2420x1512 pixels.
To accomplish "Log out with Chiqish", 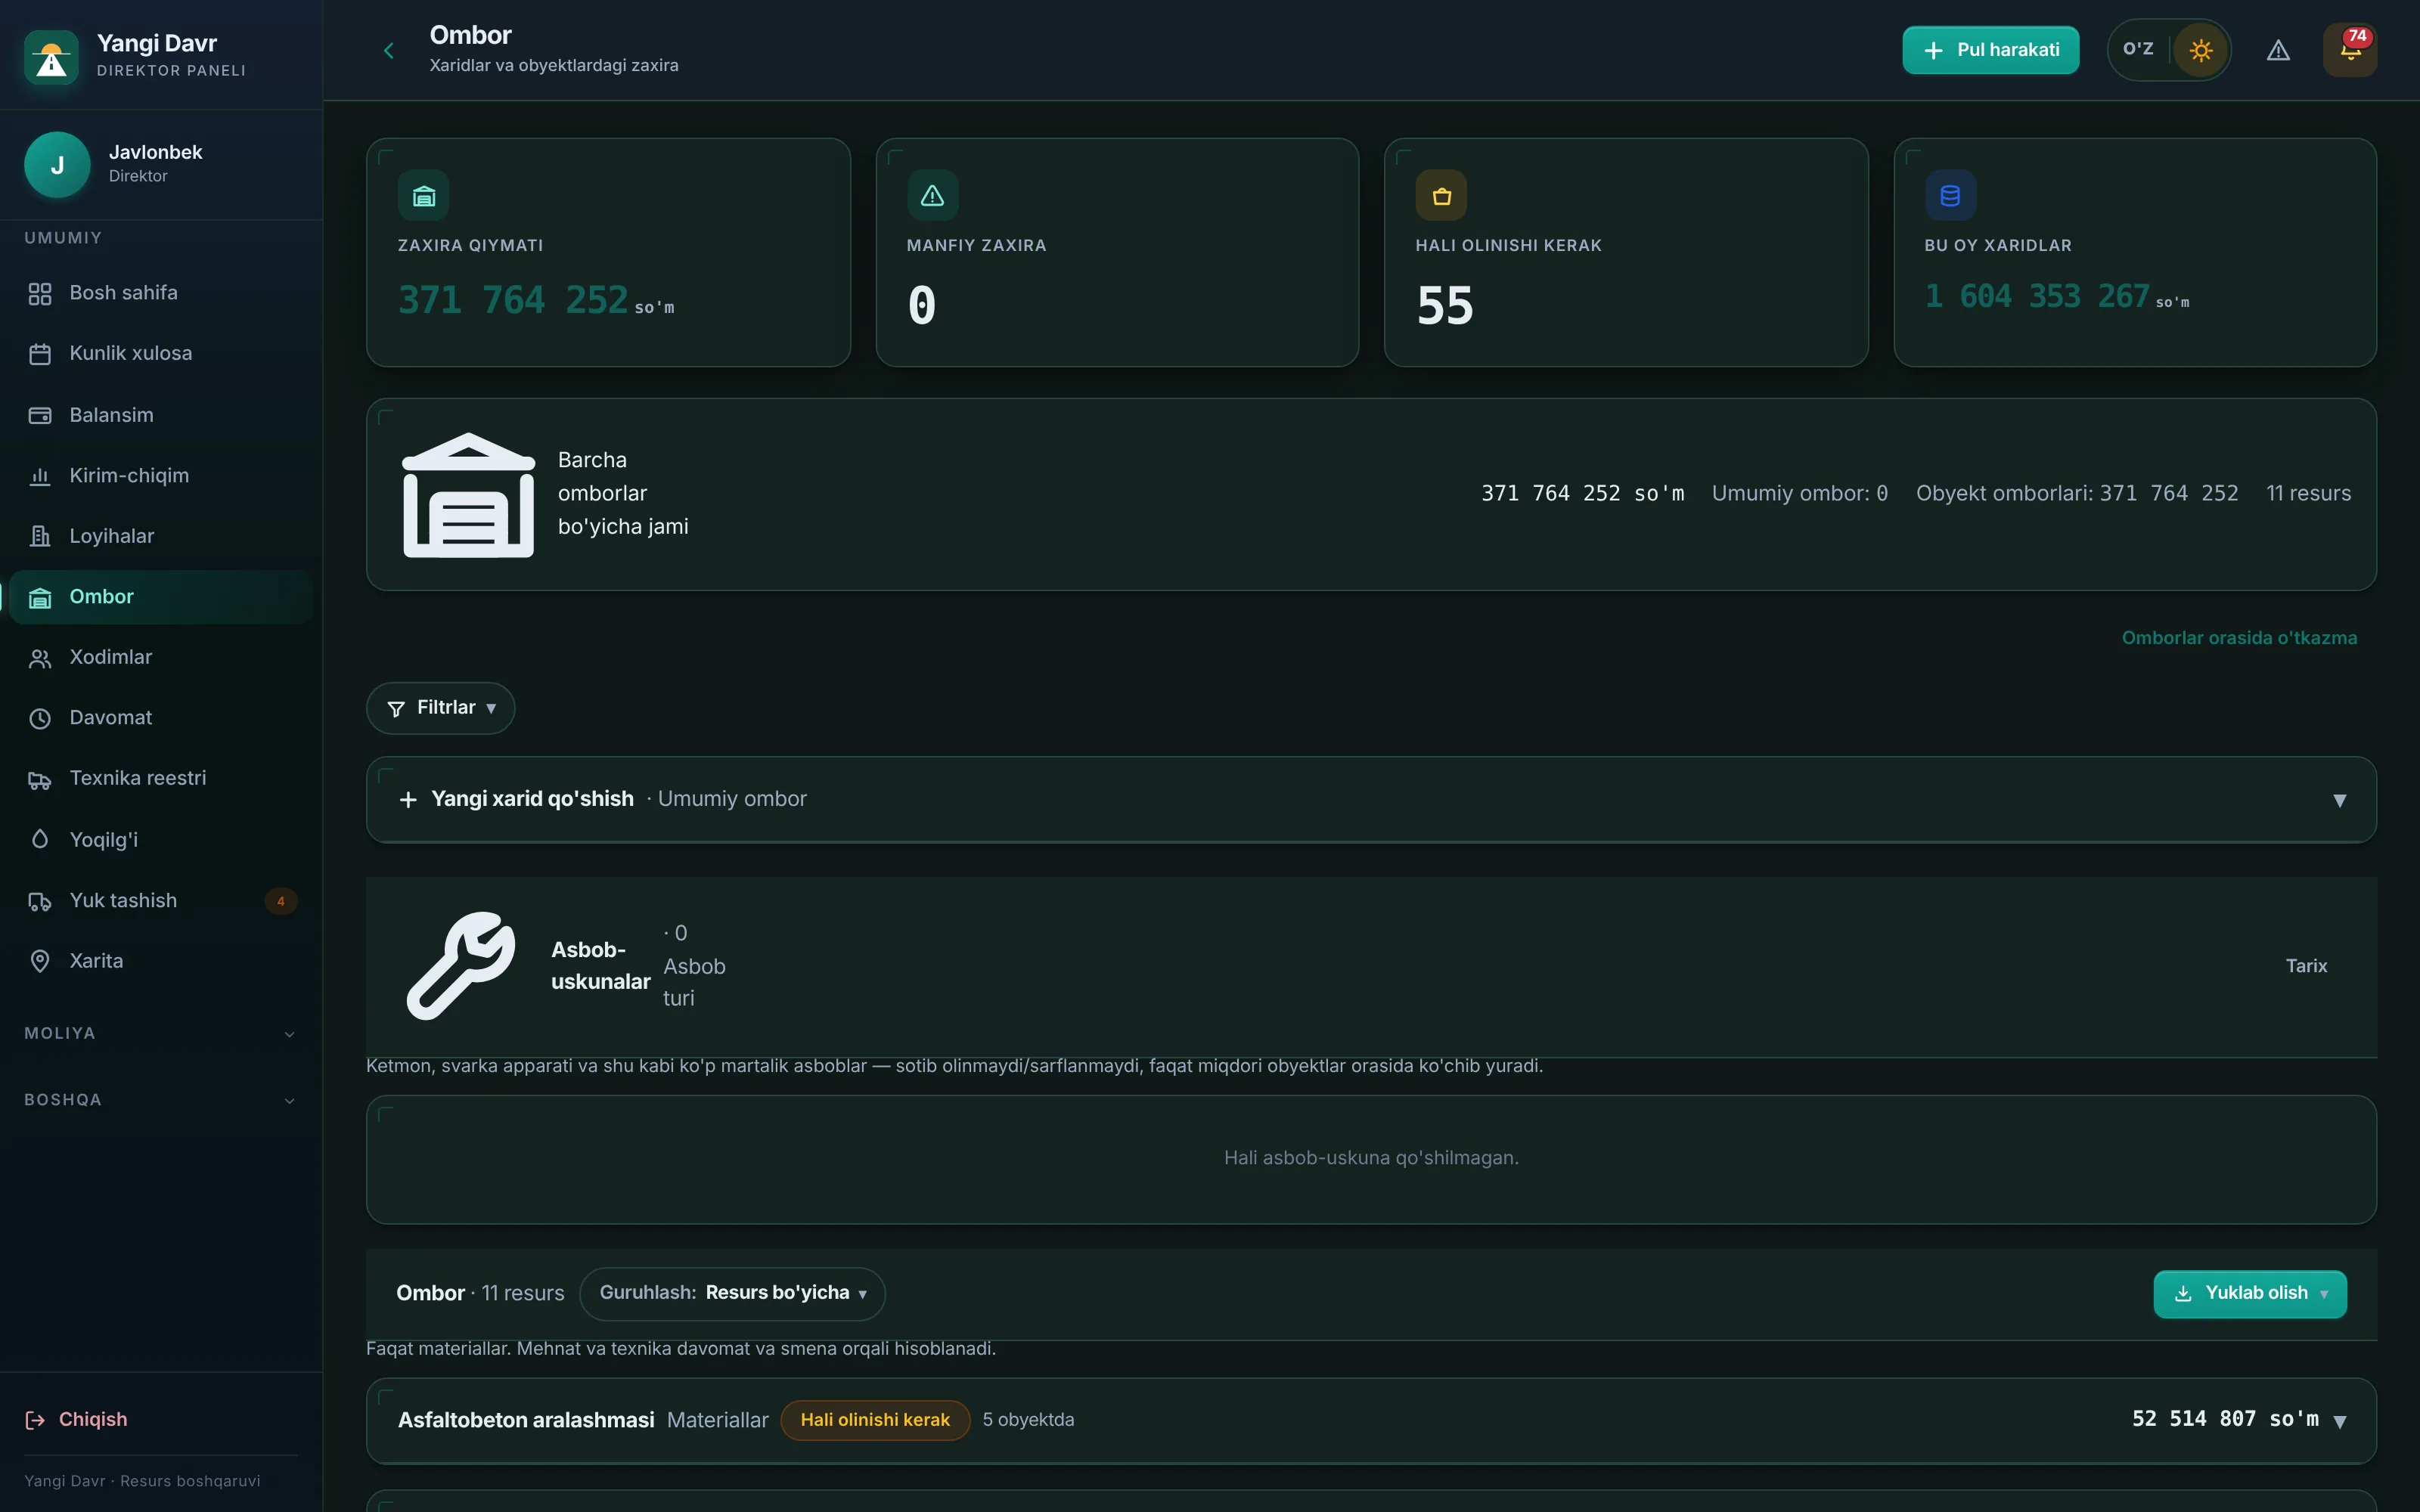I will pyautogui.click(x=76, y=1420).
